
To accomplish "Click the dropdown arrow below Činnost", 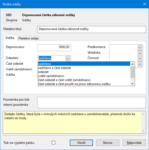I will tap(140, 64).
